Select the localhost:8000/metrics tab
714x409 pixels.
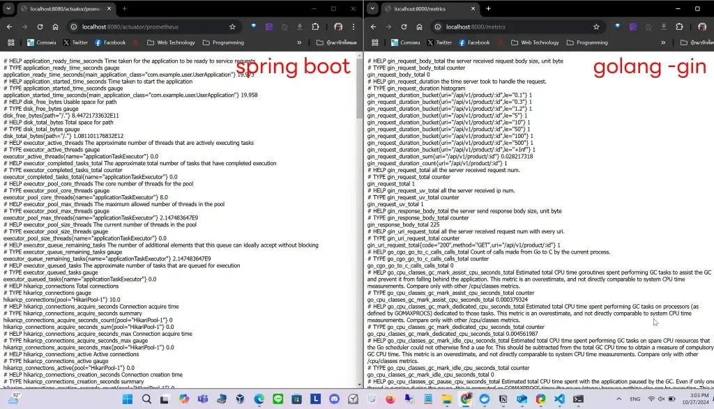click(430, 8)
